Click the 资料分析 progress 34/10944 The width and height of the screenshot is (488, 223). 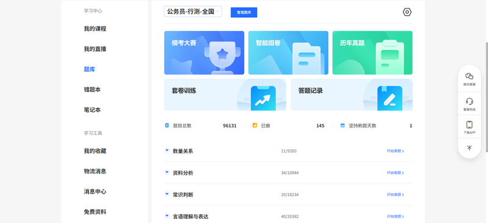click(x=290, y=172)
